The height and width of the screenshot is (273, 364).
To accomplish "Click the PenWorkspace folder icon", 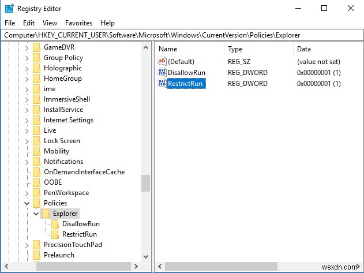I will coord(37,193).
